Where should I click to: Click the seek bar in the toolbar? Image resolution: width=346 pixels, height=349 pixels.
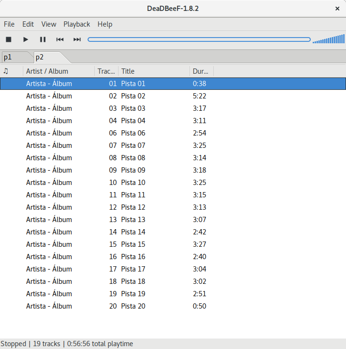[x=199, y=39]
